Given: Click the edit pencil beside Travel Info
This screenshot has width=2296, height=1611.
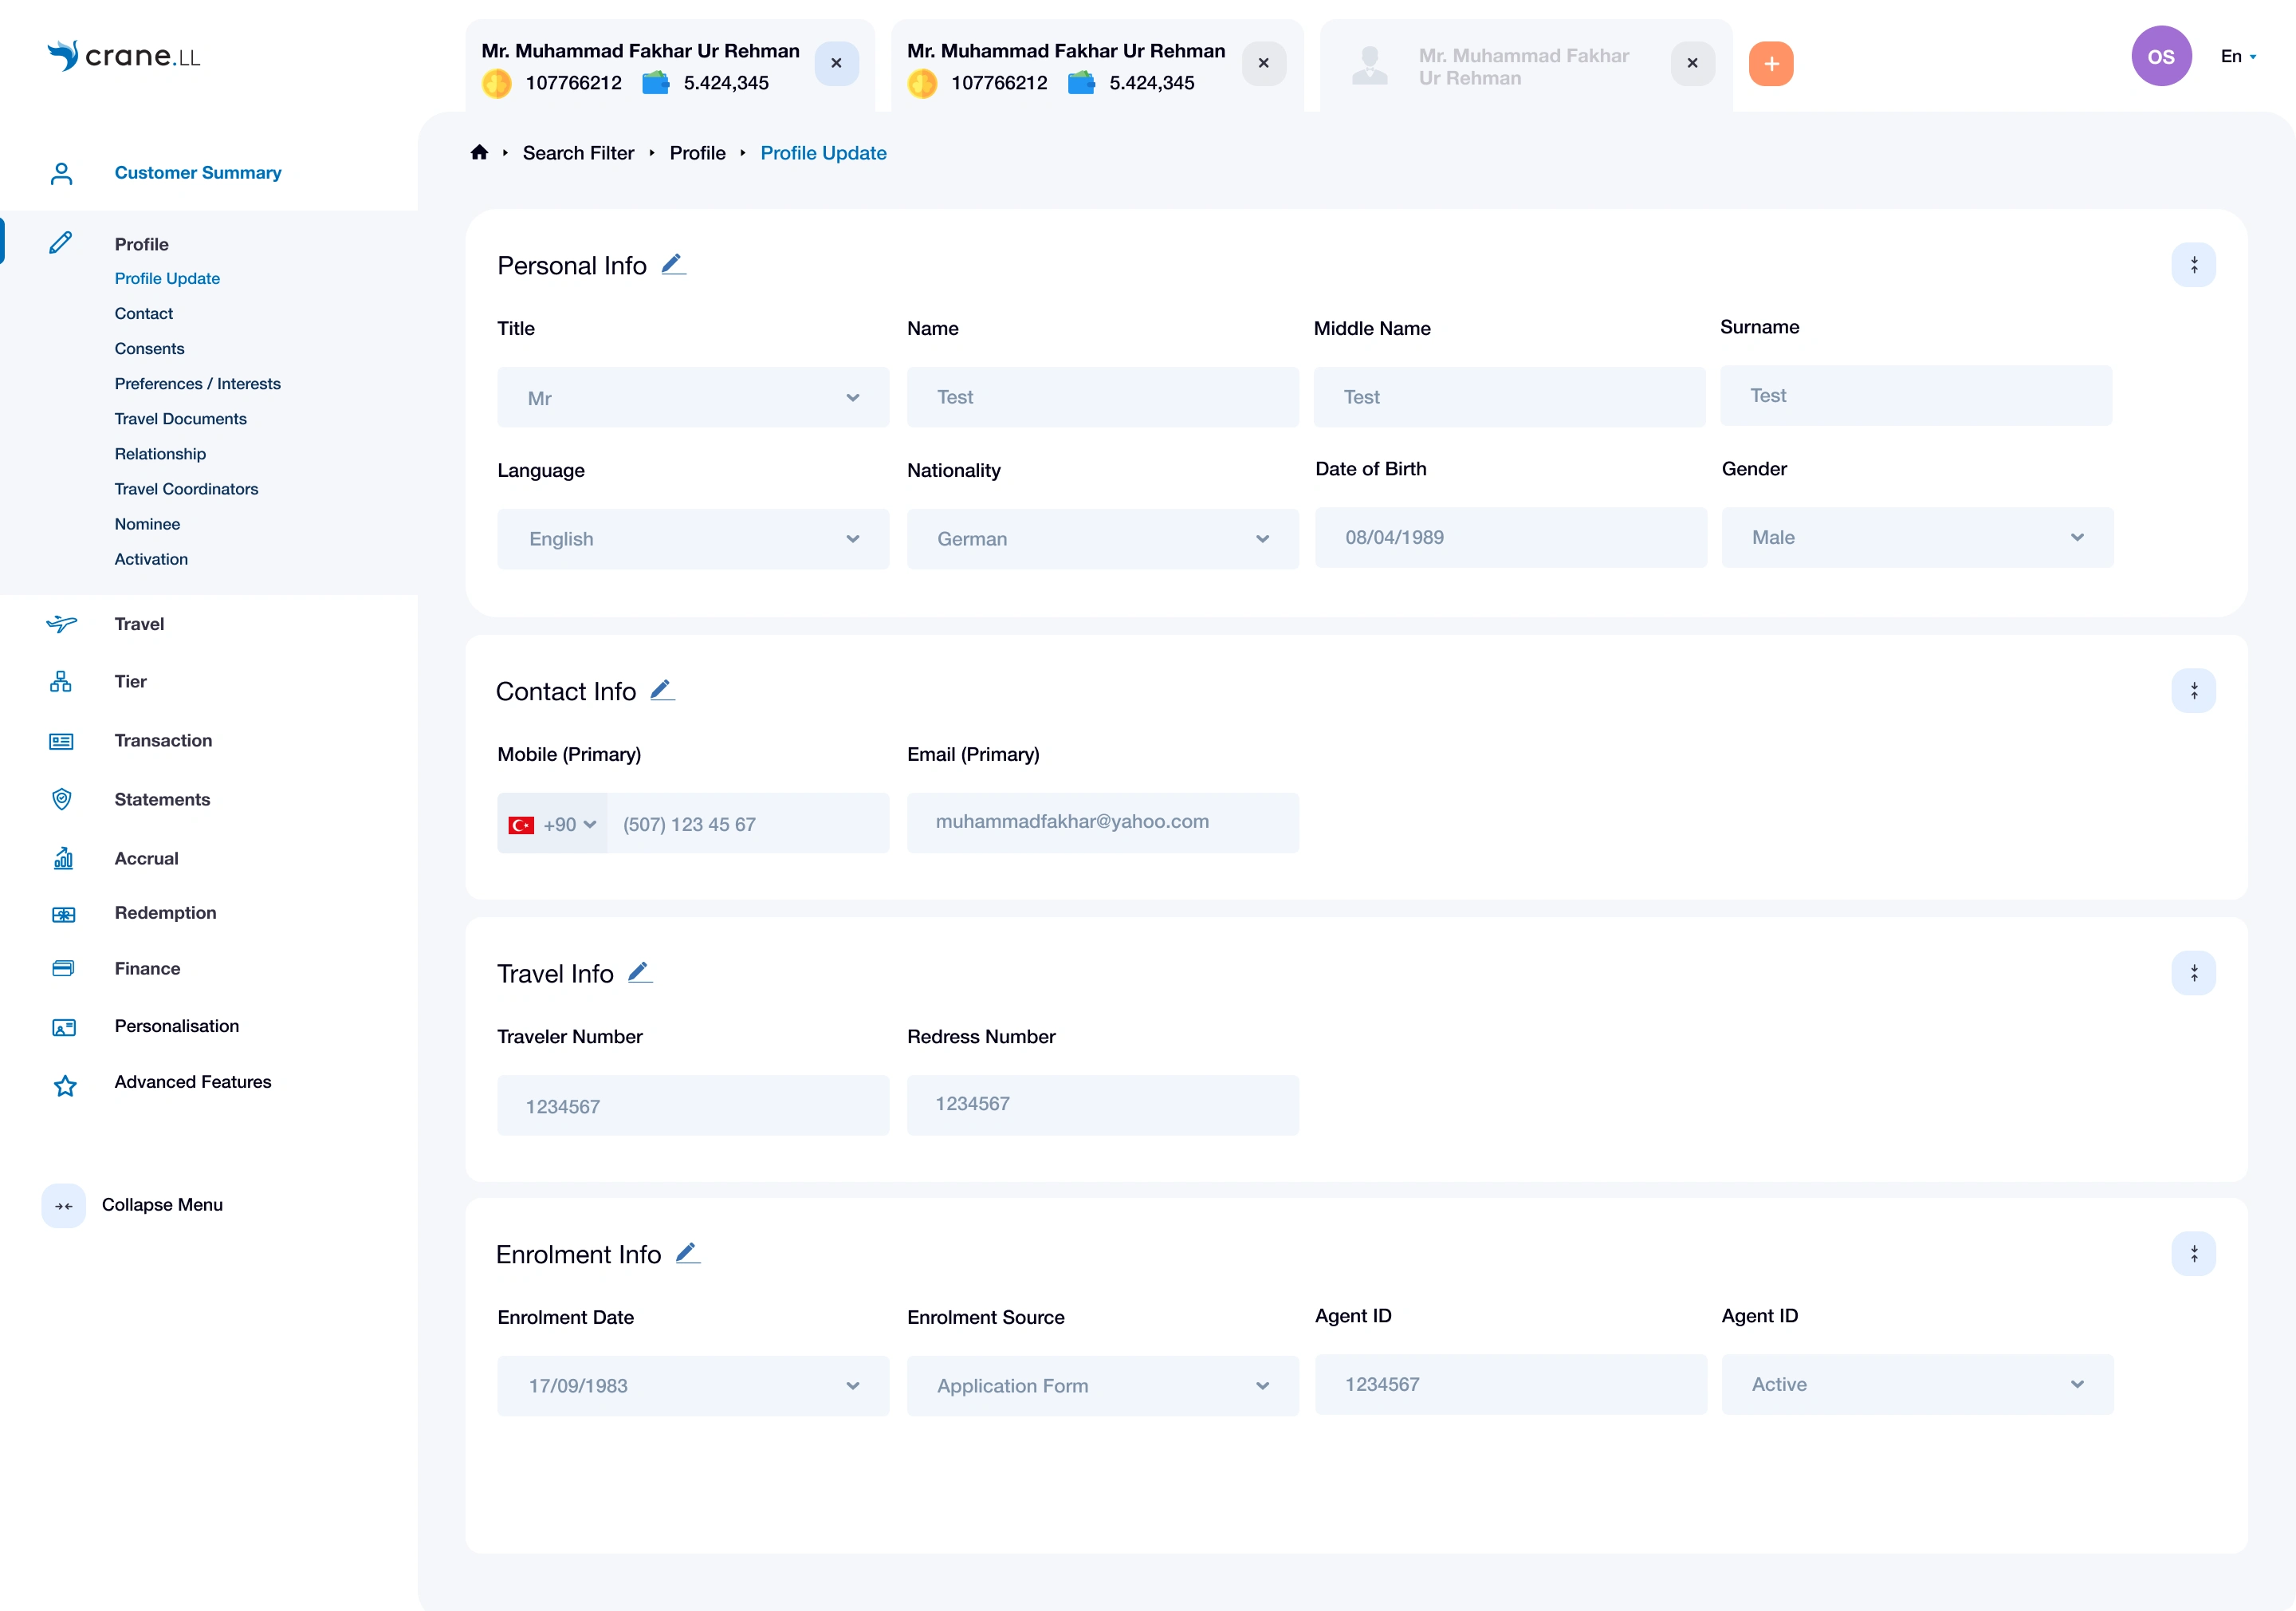Looking at the screenshot, I should pyautogui.click(x=640, y=971).
